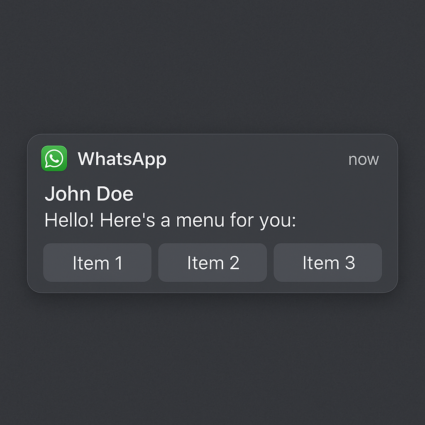This screenshot has height=425, width=425.
Task: Click the green WhatsApp app icon
Action: tap(54, 159)
